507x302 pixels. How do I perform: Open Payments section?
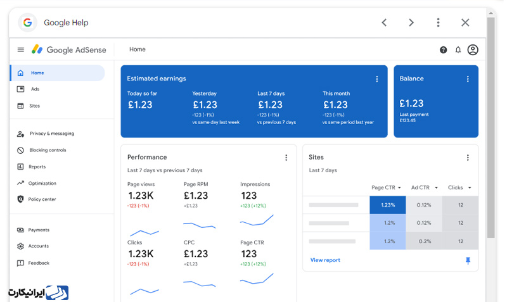click(x=39, y=230)
